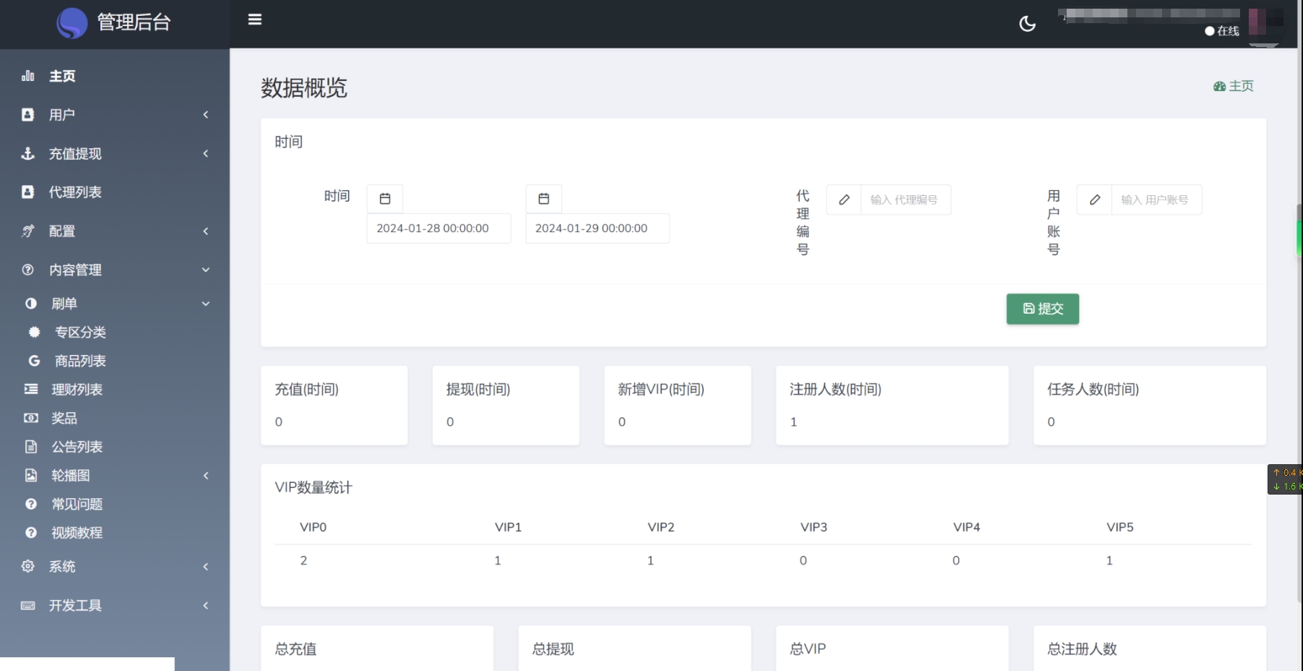
Task: Click the list icon beside 理财列表
Action: tap(30, 389)
